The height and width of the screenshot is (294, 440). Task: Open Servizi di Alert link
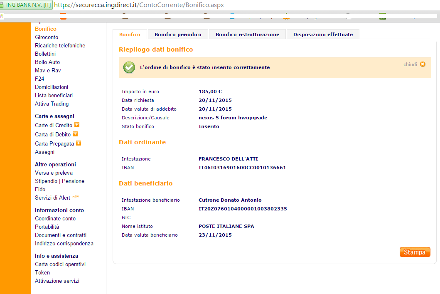click(x=52, y=198)
